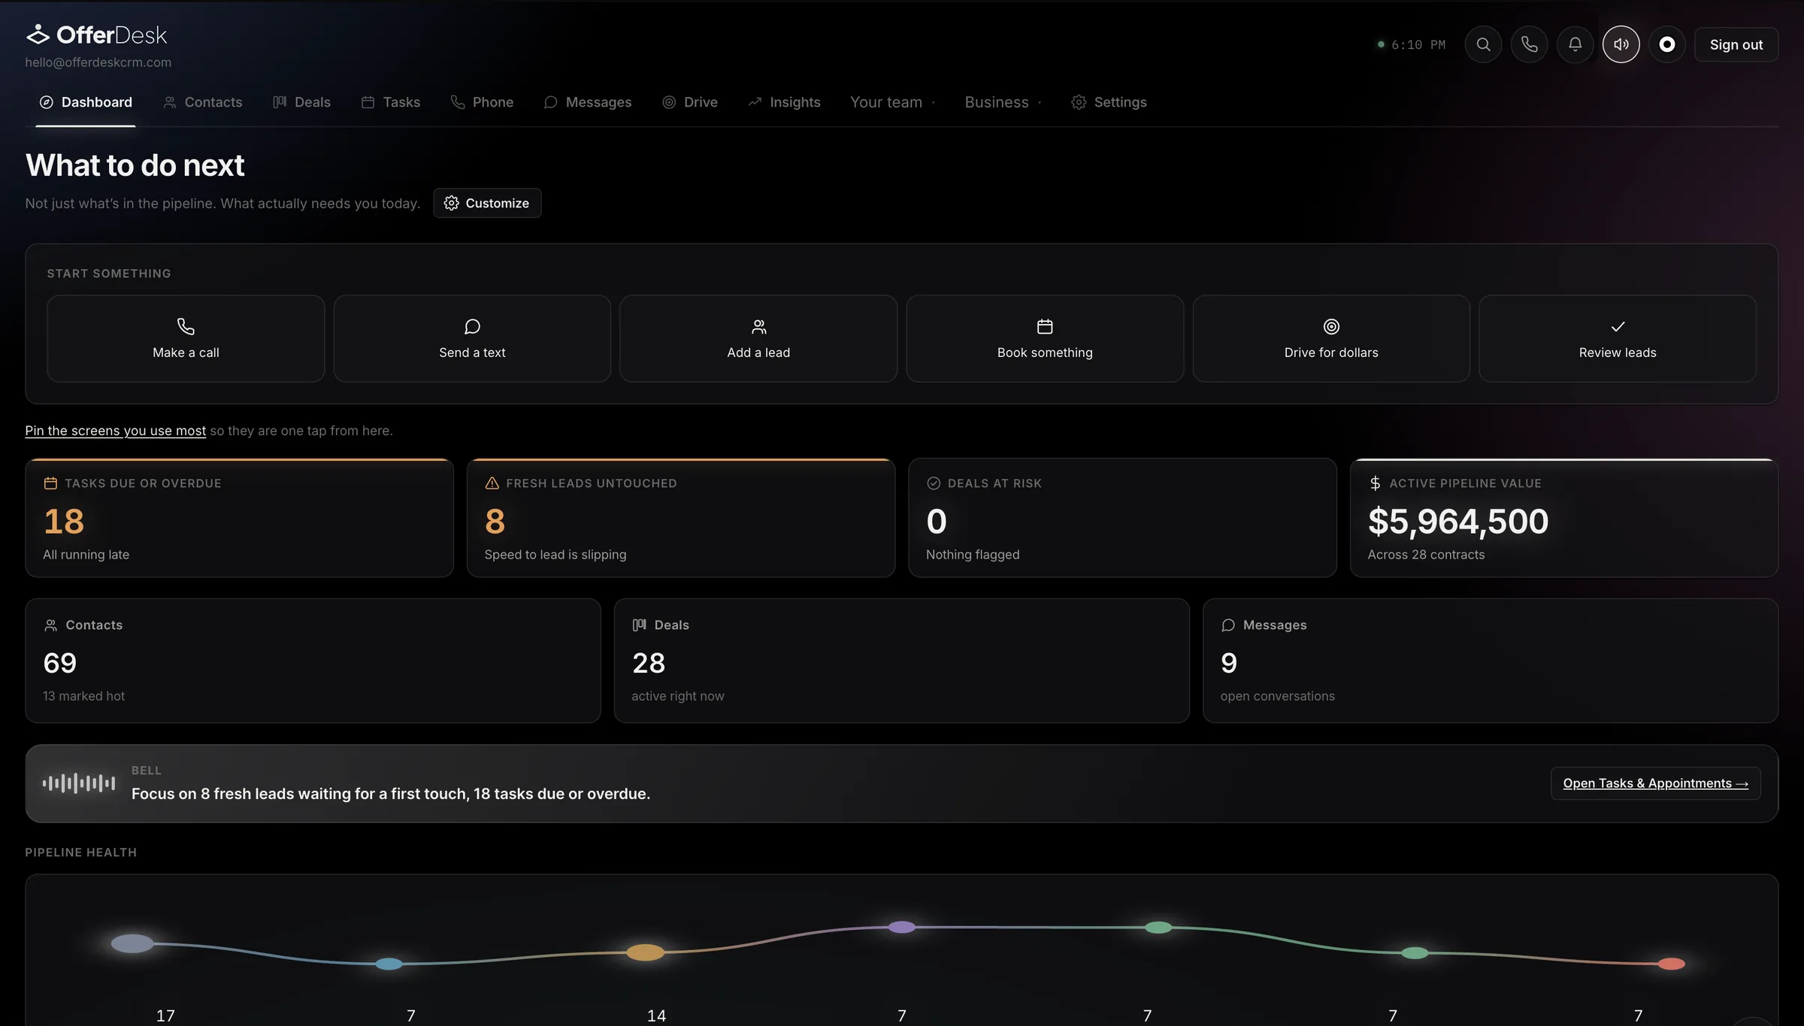
Task: Switch to the Tasks tab
Action: [391, 102]
